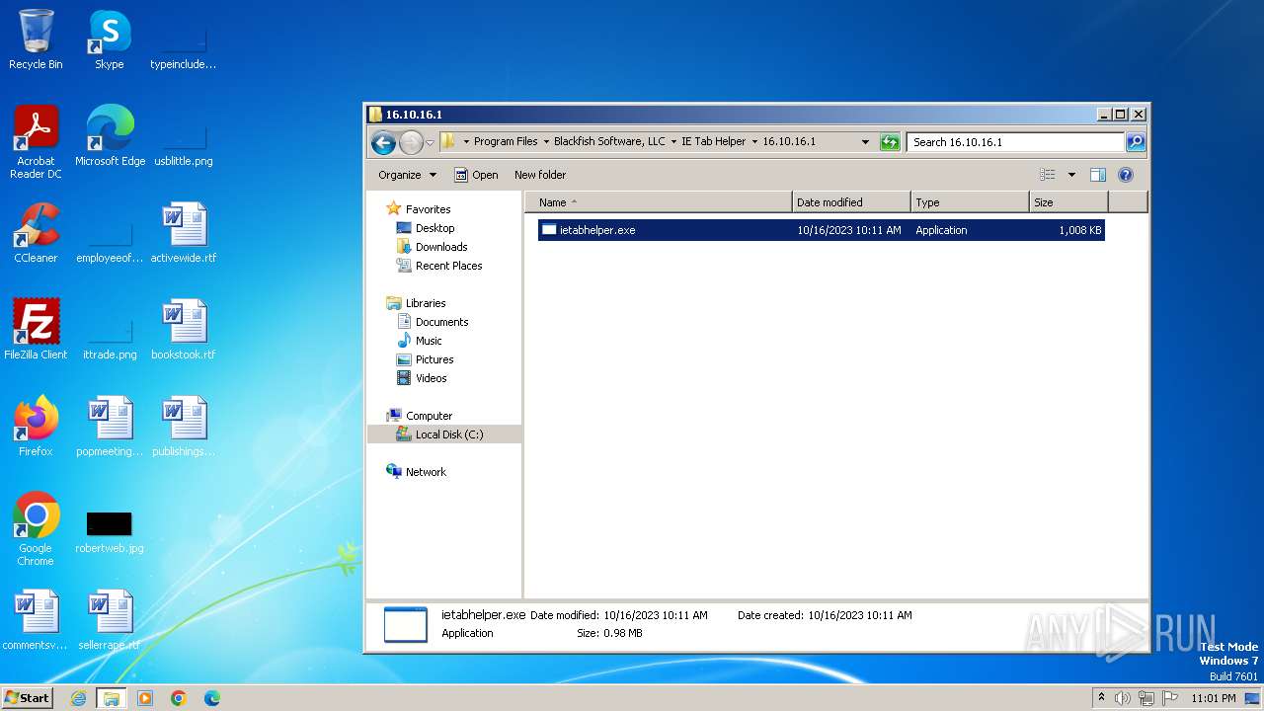Change view with the view icon
Viewport: 1264px width, 711px height.
[x=1048, y=175]
